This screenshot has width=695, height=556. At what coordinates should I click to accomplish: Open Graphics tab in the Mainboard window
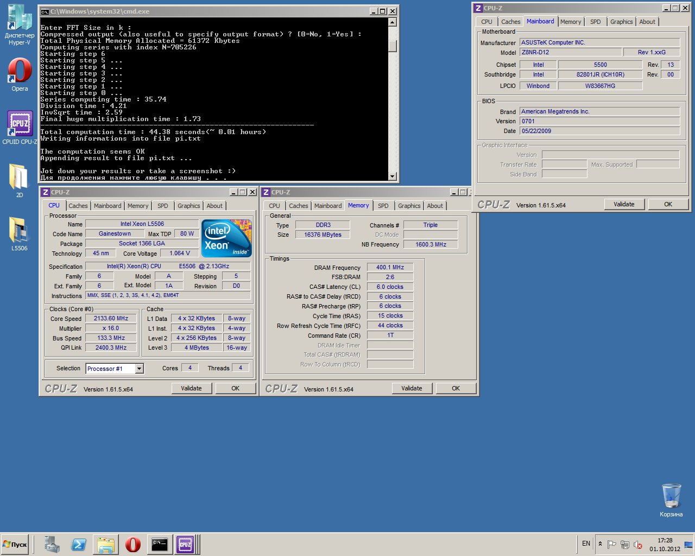[x=622, y=22]
